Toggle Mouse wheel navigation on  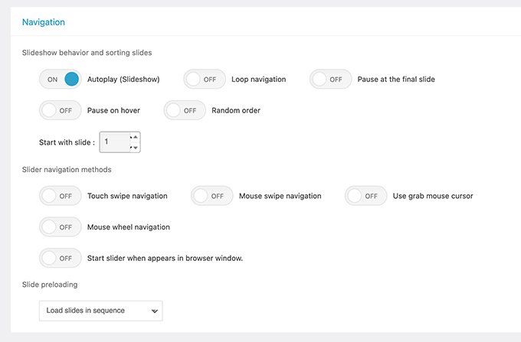[x=60, y=227]
